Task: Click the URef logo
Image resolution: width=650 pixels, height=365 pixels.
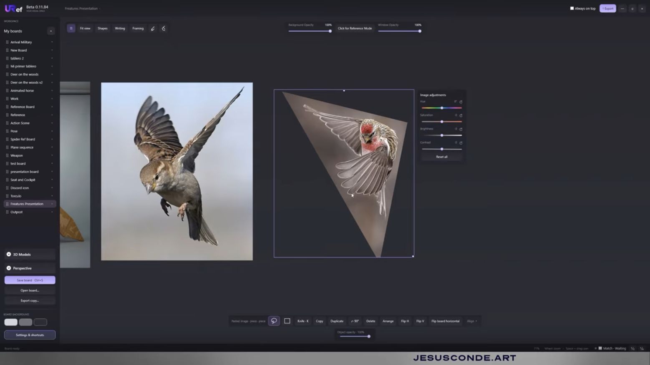Action: coord(13,8)
